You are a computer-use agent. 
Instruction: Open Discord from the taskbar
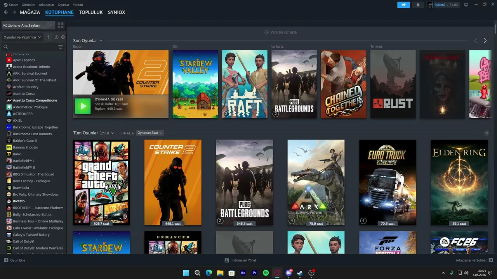[x=289, y=273]
